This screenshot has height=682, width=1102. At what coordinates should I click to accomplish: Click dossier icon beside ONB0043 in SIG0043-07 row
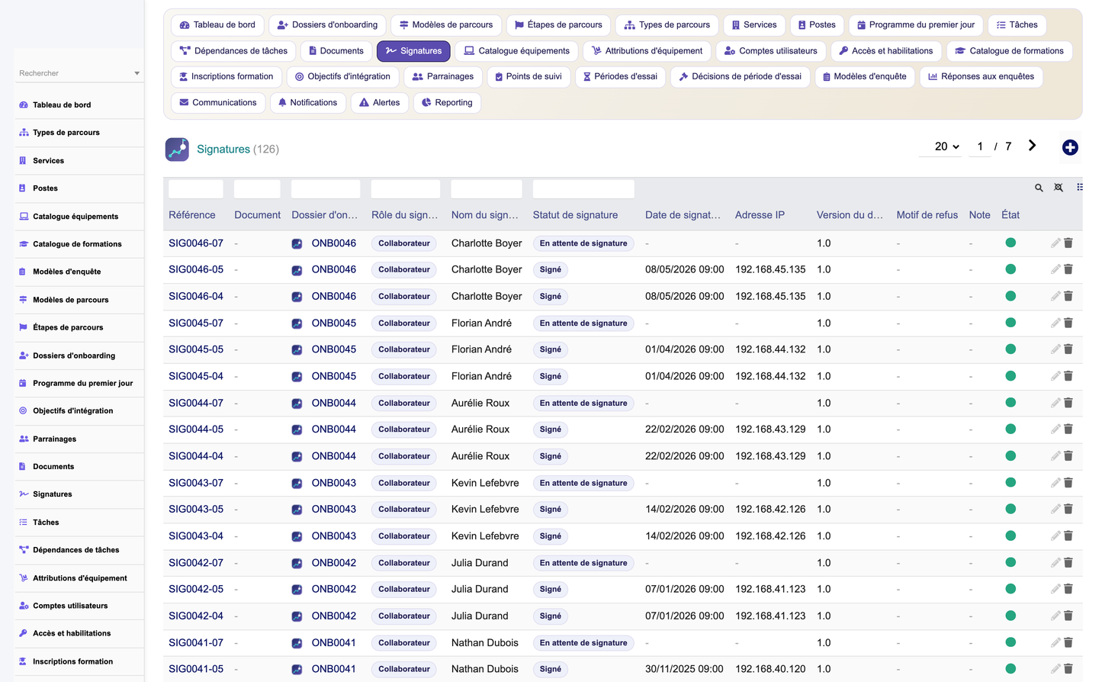tap(297, 483)
